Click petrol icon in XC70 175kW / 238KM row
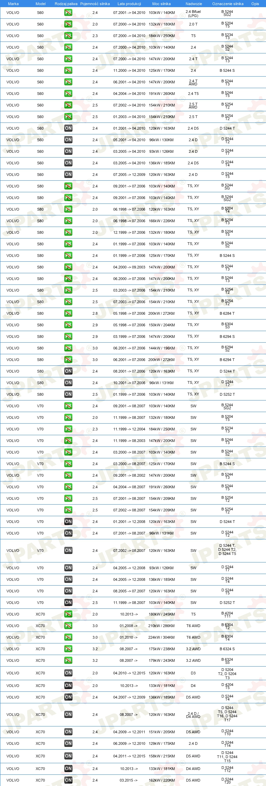The width and height of the screenshot is (266, 786). tap(68, 649)
